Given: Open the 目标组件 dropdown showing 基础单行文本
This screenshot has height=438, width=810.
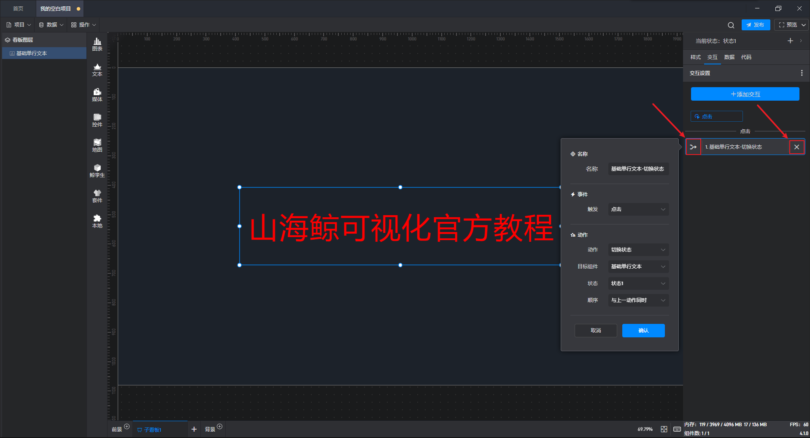Looking at the screenshot, I should click(x=638, y=267).
